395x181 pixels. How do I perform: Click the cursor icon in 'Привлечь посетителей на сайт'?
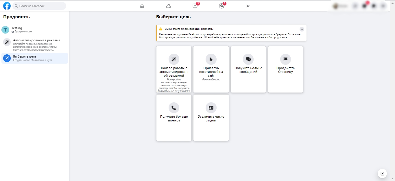pos(211,59)
